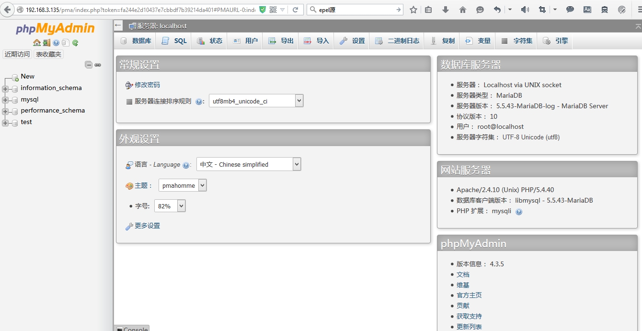Open the 二进制日志 (Binary log) tab

point(397,41)
